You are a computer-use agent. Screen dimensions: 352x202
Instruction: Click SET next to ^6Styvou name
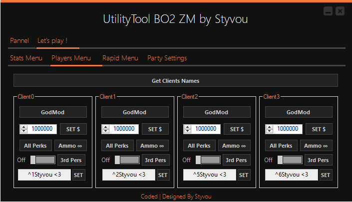[x=326, y=175]
